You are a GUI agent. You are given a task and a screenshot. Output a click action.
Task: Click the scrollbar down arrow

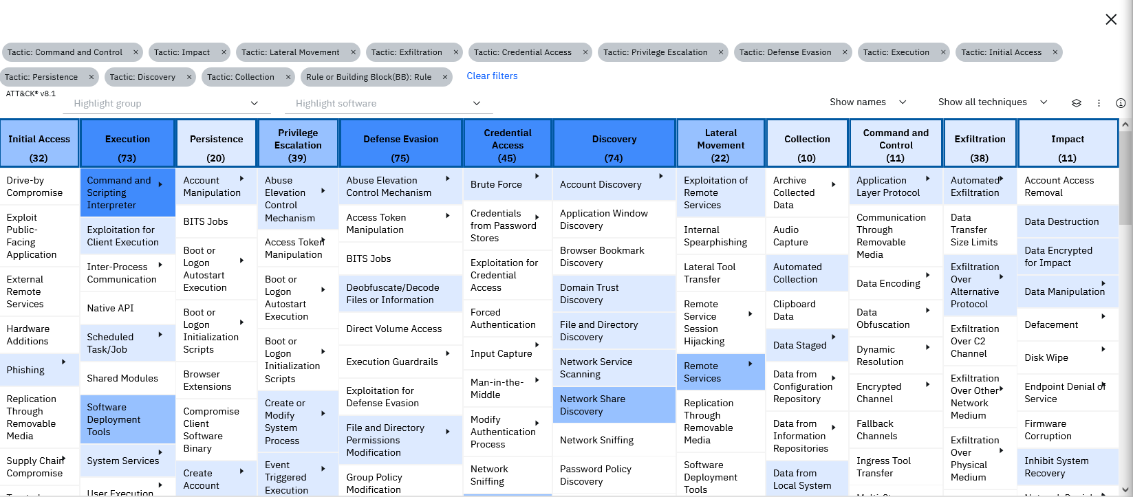click(1125, 491)
